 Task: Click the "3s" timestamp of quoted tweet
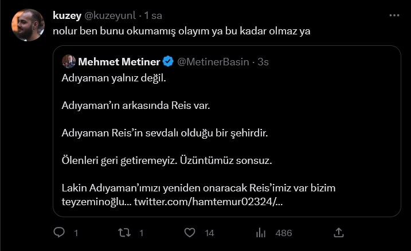click(x=263, y=61)
